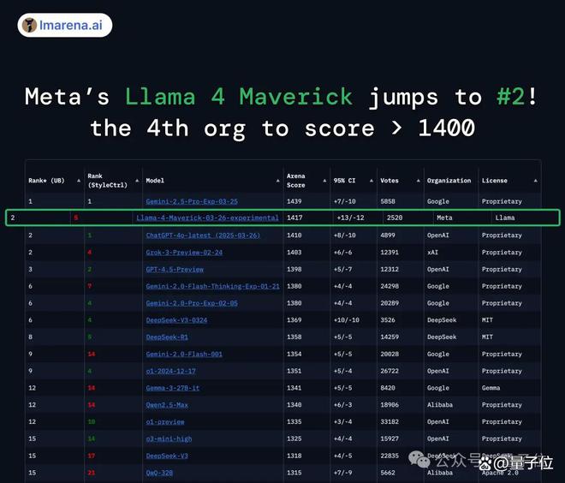Select the 5858 votes cell

[x=388, y=201]
